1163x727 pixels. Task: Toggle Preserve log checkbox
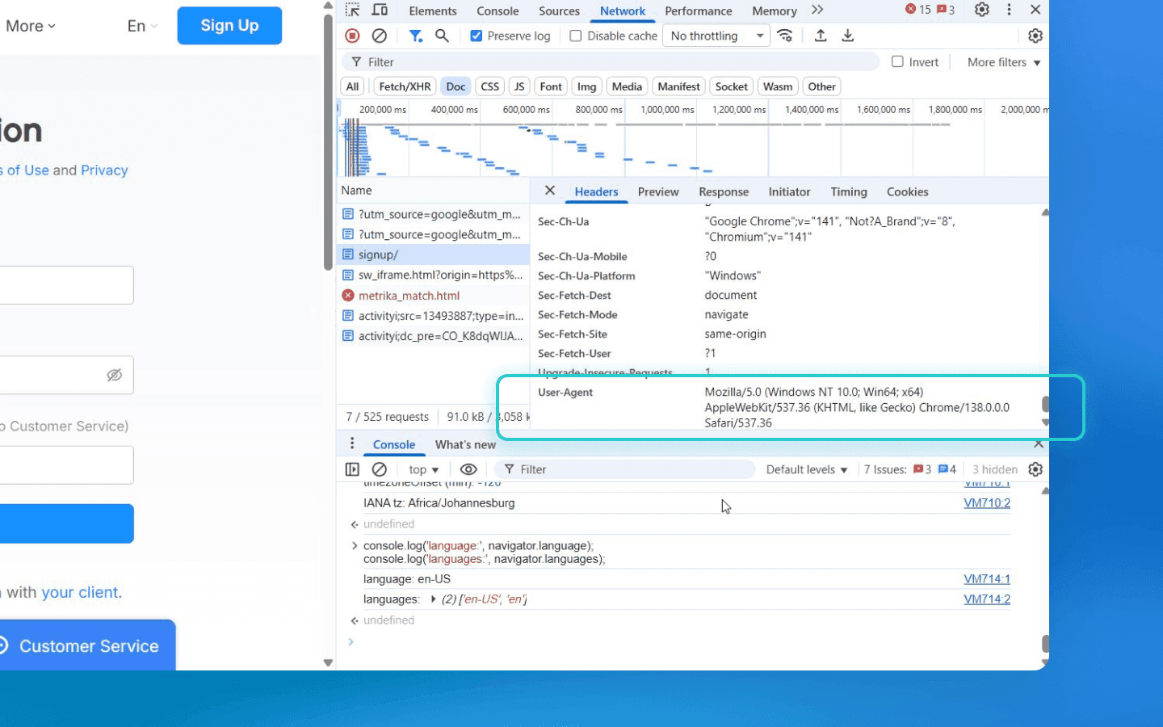(477, 36)
